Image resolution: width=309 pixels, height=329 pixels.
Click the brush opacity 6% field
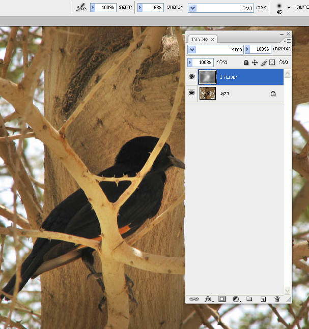coord(153,8)
